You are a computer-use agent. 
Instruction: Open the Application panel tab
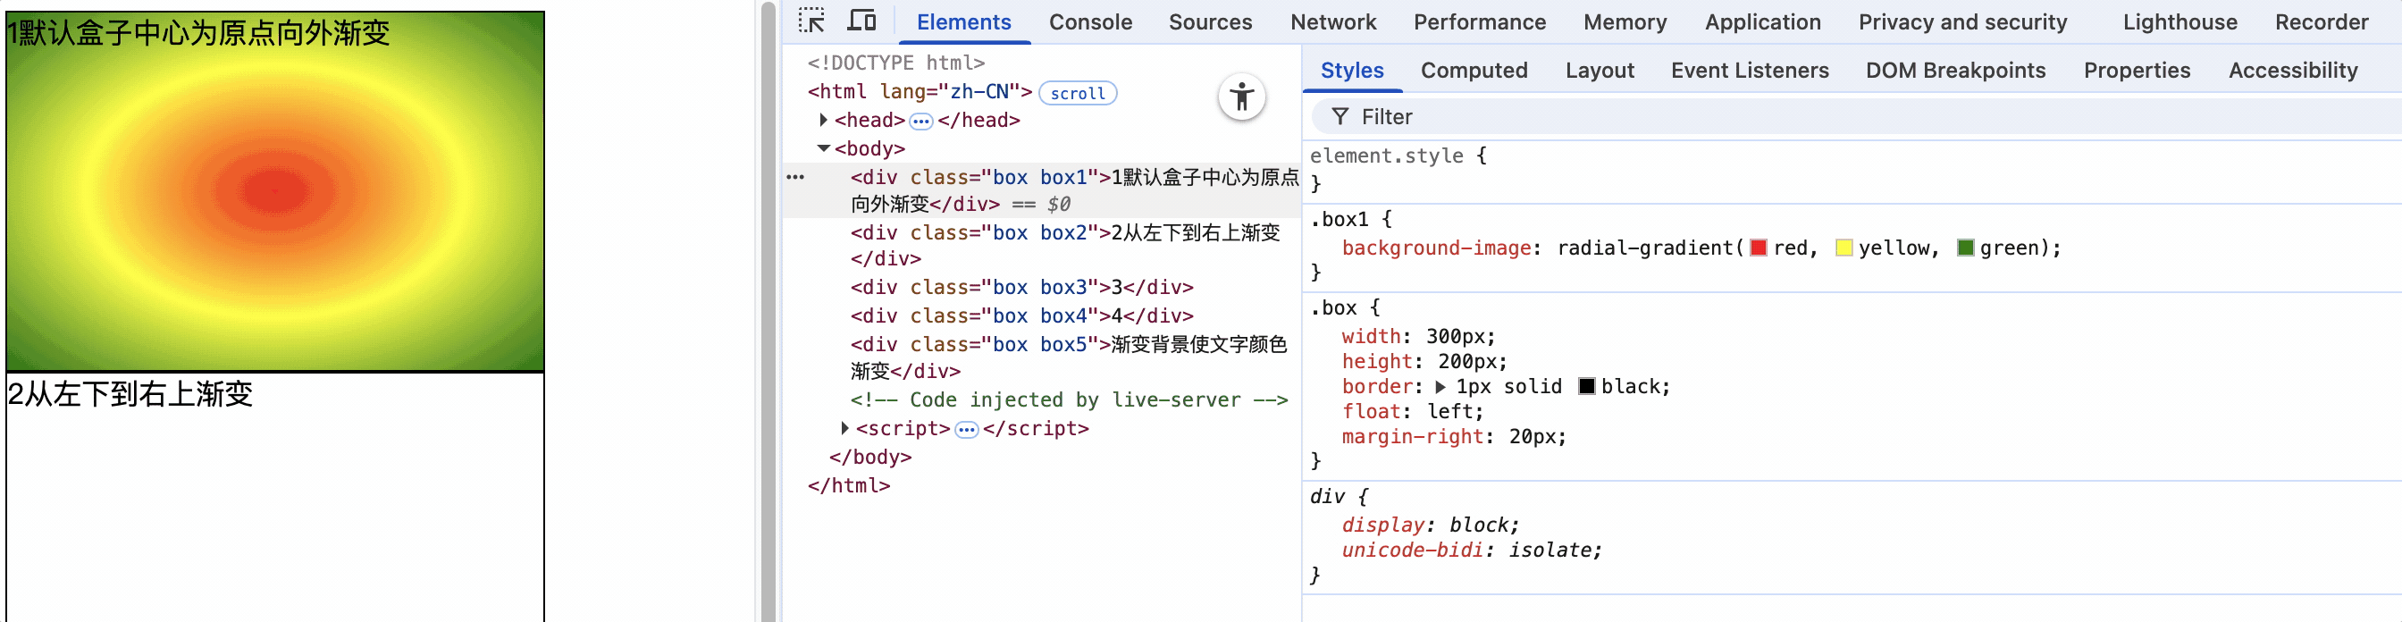coord(1762,22)
